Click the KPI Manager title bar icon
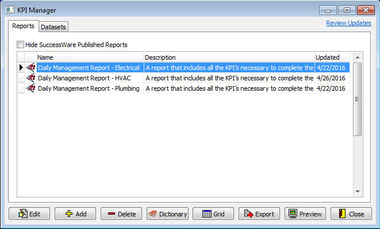The height and width of the screenshot is (229, 380). [10, 10]
